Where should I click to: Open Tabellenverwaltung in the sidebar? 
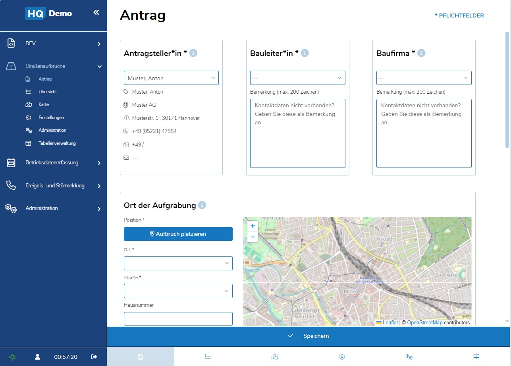pos(57,143)
